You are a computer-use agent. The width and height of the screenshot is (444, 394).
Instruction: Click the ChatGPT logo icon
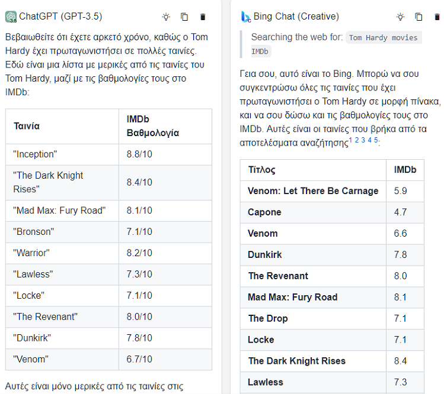coord(11,17)
